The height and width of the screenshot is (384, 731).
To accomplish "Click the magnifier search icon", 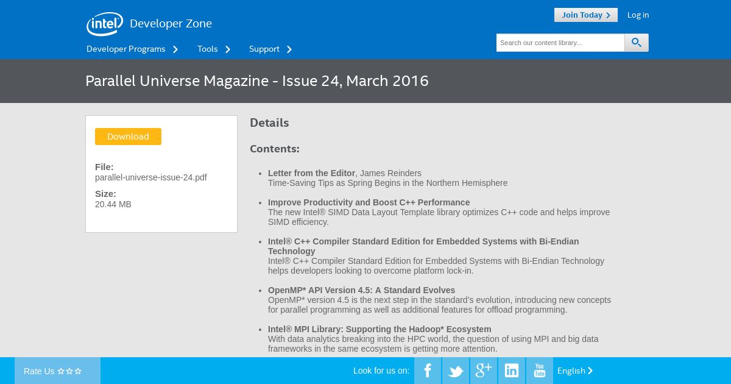I will pos(637,43).
